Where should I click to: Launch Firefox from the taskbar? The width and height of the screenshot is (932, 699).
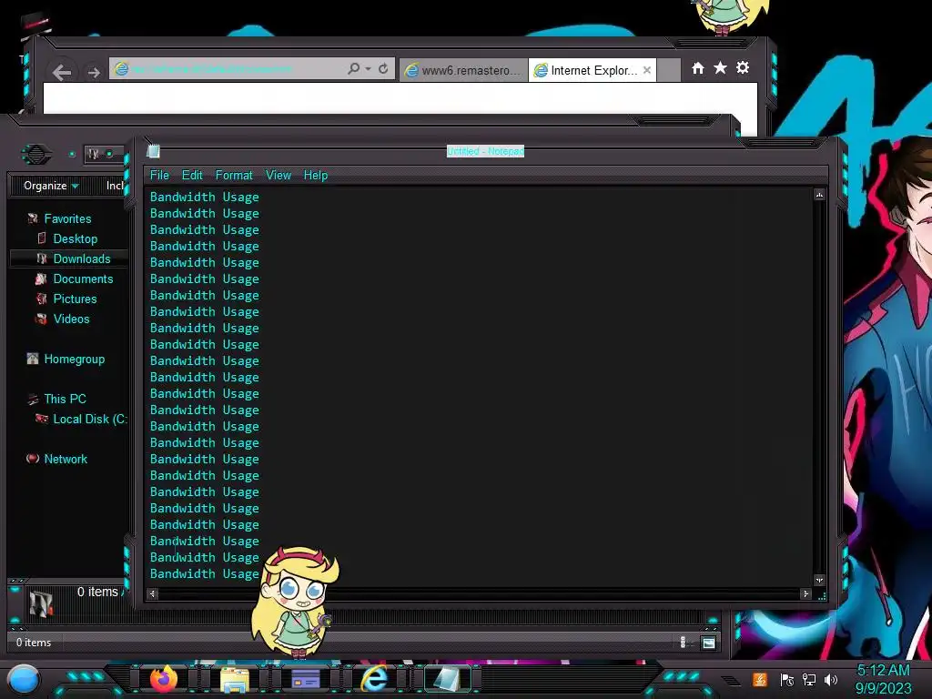pyautogui.click(x=164, y=679)
